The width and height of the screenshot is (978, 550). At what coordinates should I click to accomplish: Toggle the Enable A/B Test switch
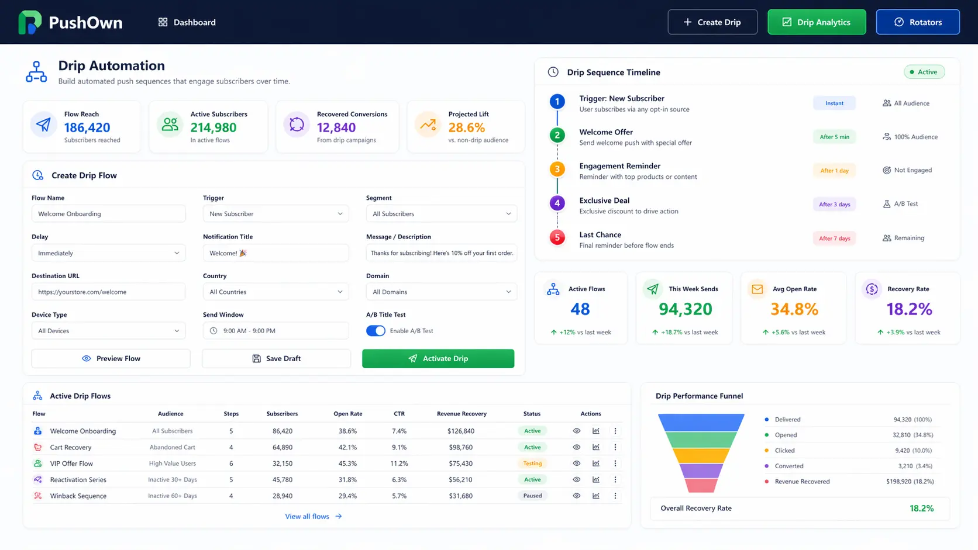[376, 331]
